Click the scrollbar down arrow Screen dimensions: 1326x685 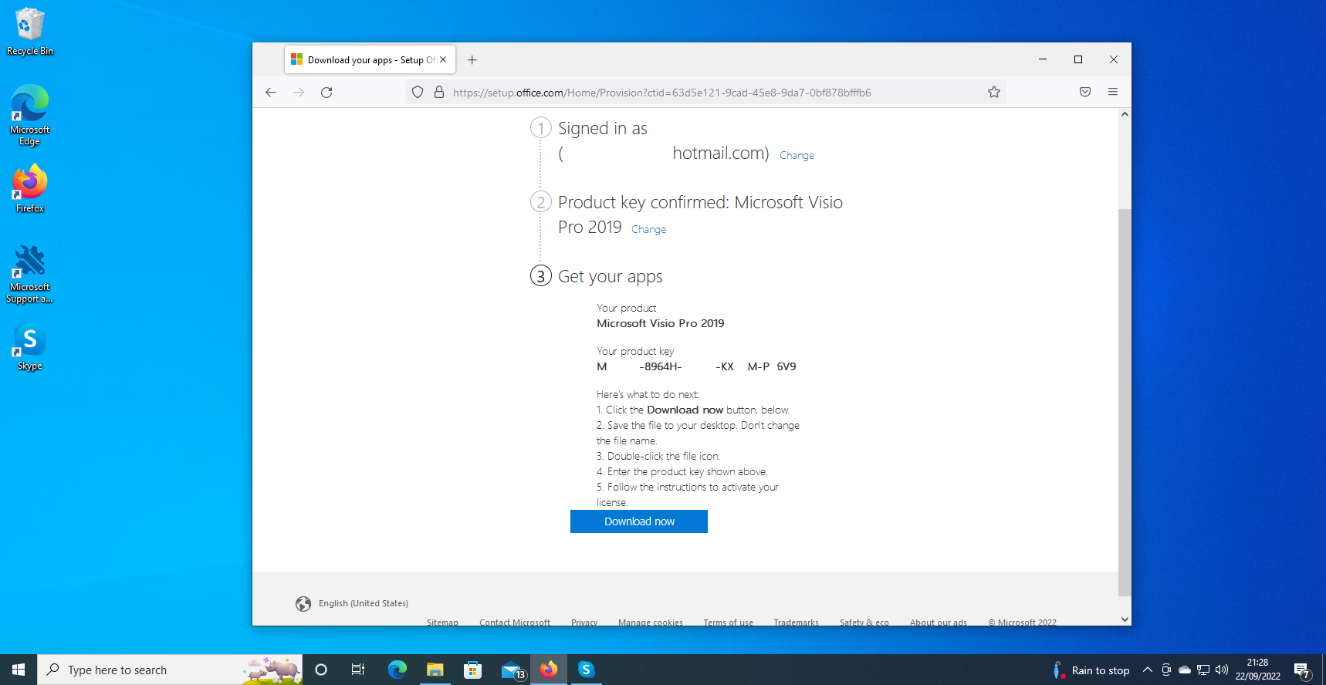pos(1125,619)
